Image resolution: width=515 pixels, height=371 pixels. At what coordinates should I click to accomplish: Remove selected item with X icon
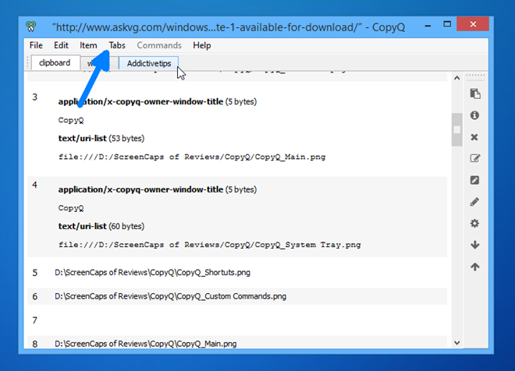click(x=474, y=137)
